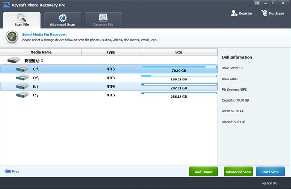Screen dimensions: 291x189
Task: Click the 70.00 GB size value
Action: (178, 71)
